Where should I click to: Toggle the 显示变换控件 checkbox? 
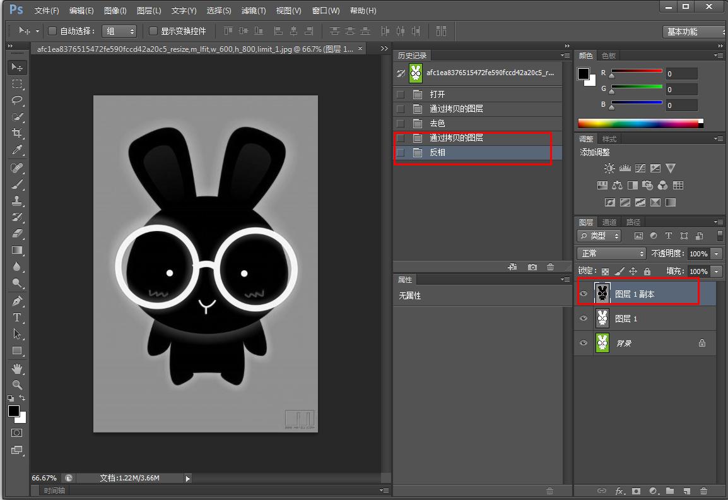coord(153,31)
